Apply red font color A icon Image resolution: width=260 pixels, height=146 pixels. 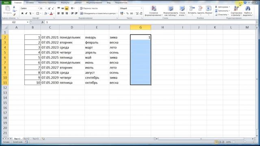point(51,13)
